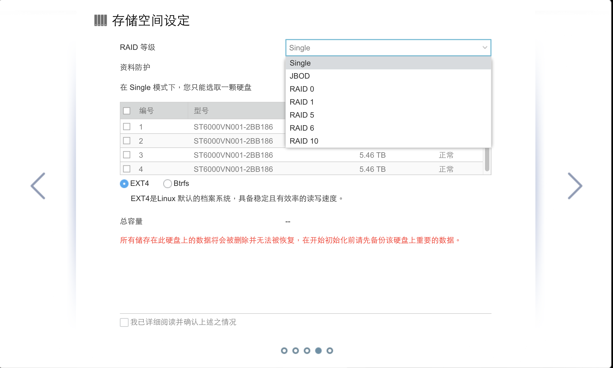613x368 pixels.
Task: Check the box for disk 4
Action: point(127,169)
